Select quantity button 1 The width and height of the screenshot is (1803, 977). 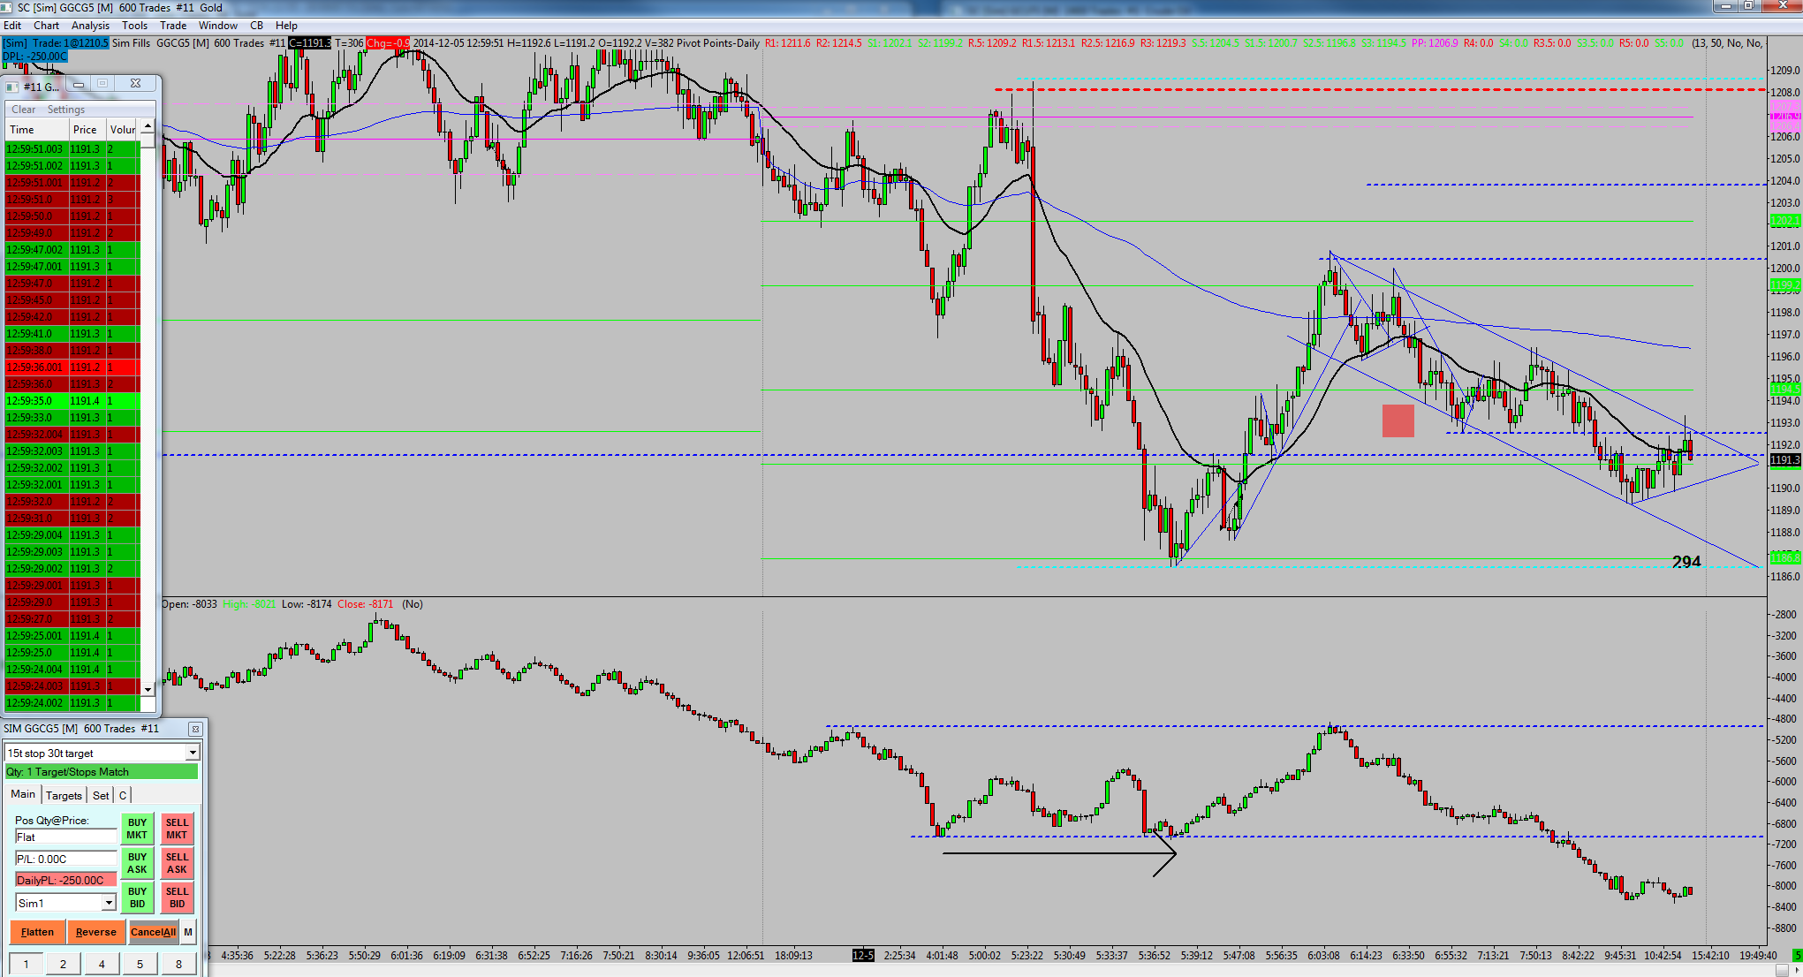tap(27, 964)
